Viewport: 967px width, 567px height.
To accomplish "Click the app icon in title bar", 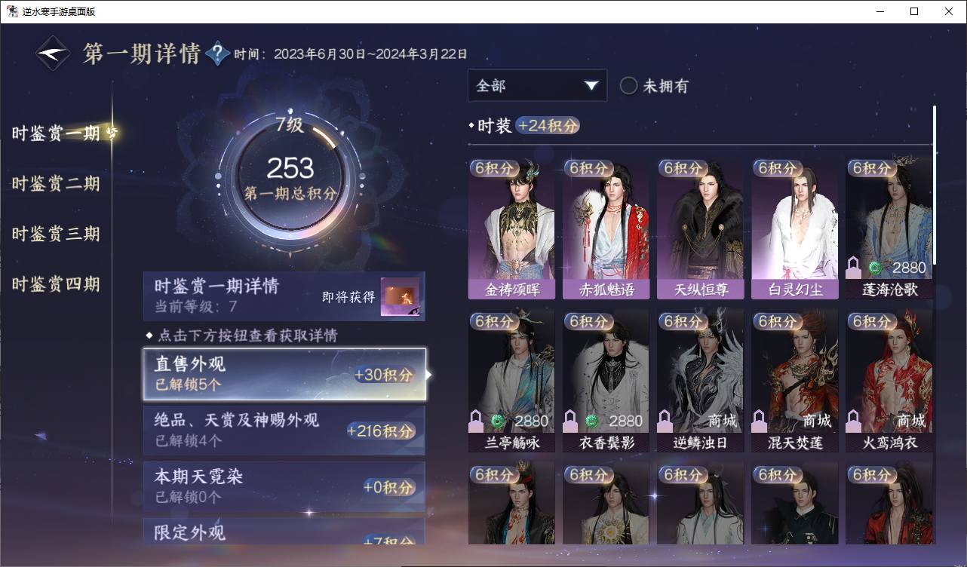I will 13,11.
